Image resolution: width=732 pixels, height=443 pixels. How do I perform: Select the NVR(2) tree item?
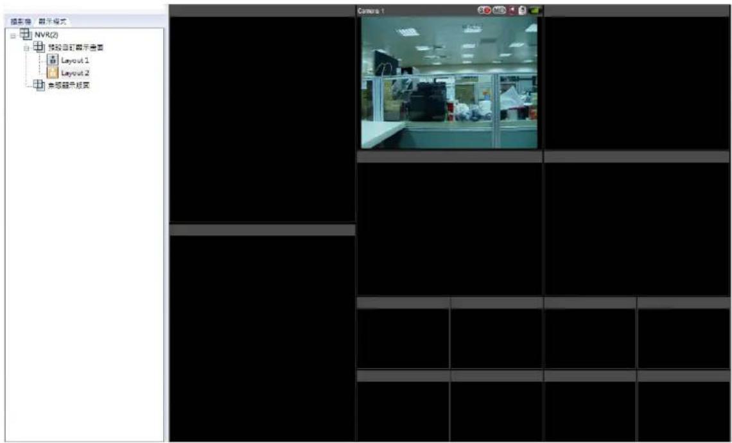point(46,35)
